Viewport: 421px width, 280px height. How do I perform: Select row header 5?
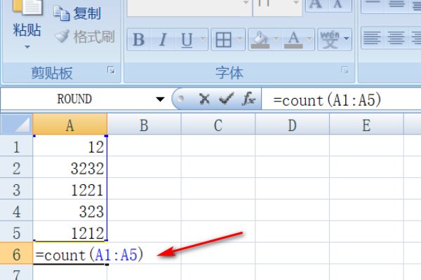point(16,232)
